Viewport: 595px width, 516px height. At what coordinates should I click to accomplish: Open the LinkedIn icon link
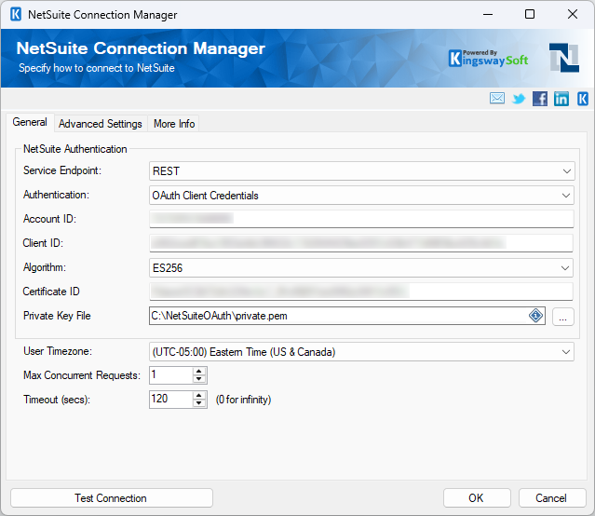pyautogui.click(x=561, y=99)
